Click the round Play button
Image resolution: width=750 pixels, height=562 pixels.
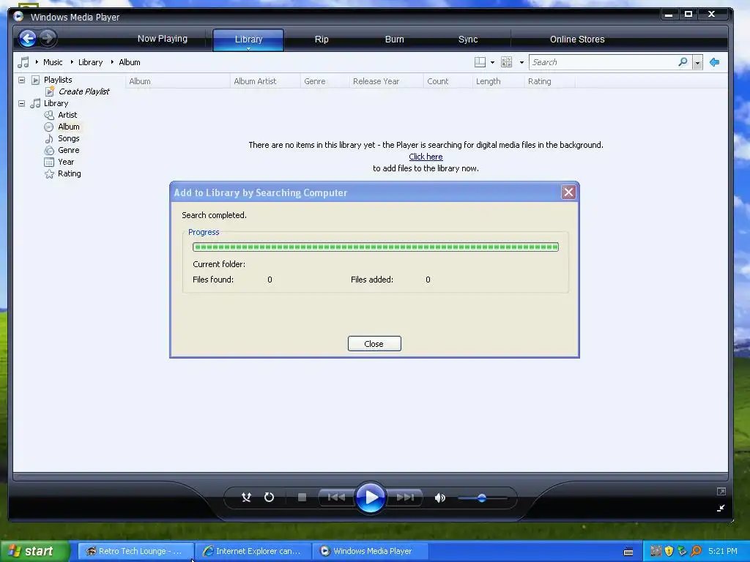pos(371,498)
